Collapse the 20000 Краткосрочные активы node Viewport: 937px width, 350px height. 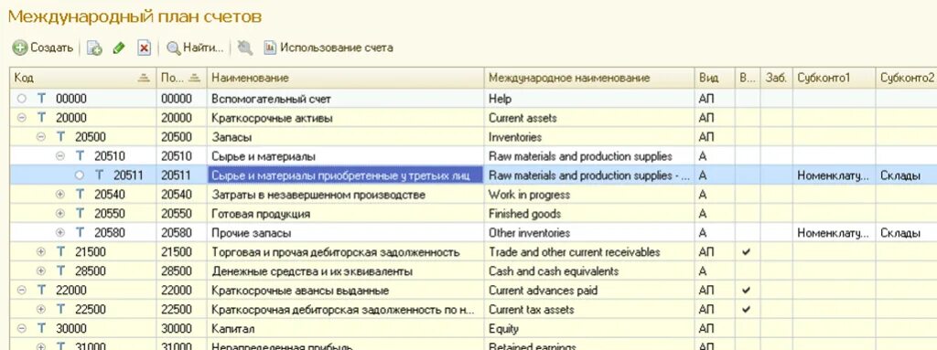pyautogui.click(x=22, y=118)
